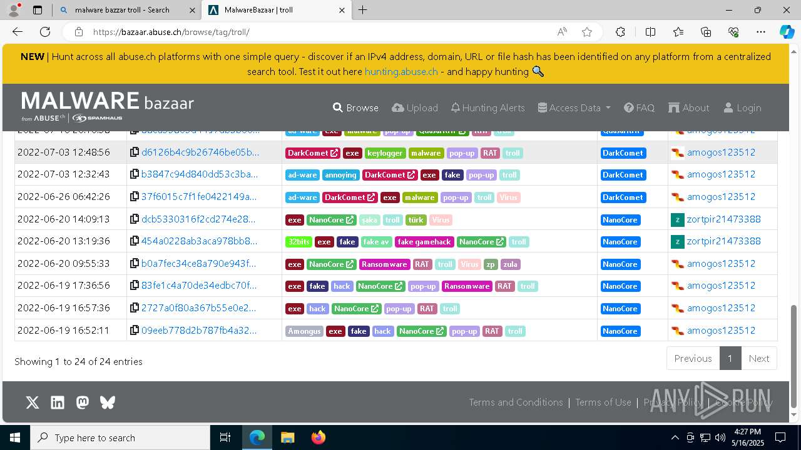Click the Windows taskbar search box
This screenshot has width=801, height=450.
click(x=120, y=437)
